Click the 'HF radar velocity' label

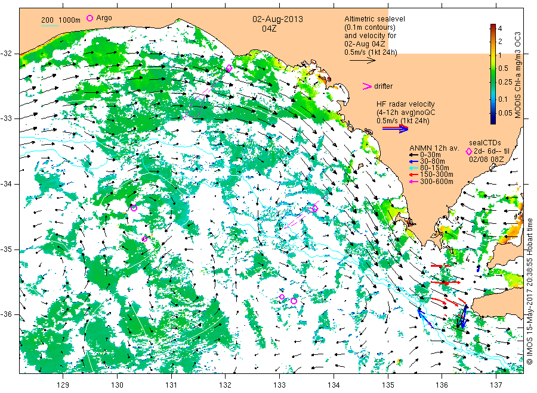[x=406, y=104]
